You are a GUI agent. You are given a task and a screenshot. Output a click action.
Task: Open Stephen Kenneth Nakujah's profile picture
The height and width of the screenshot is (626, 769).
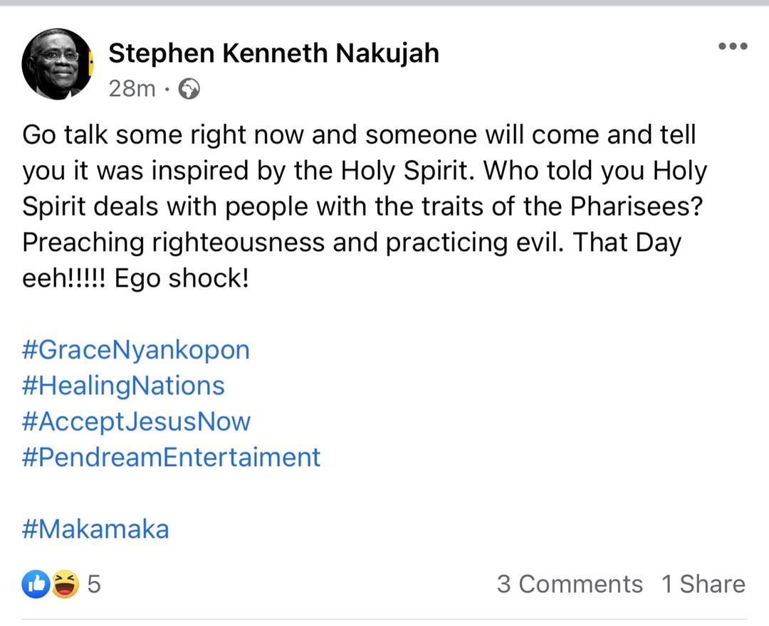click(x=58, y=64)
